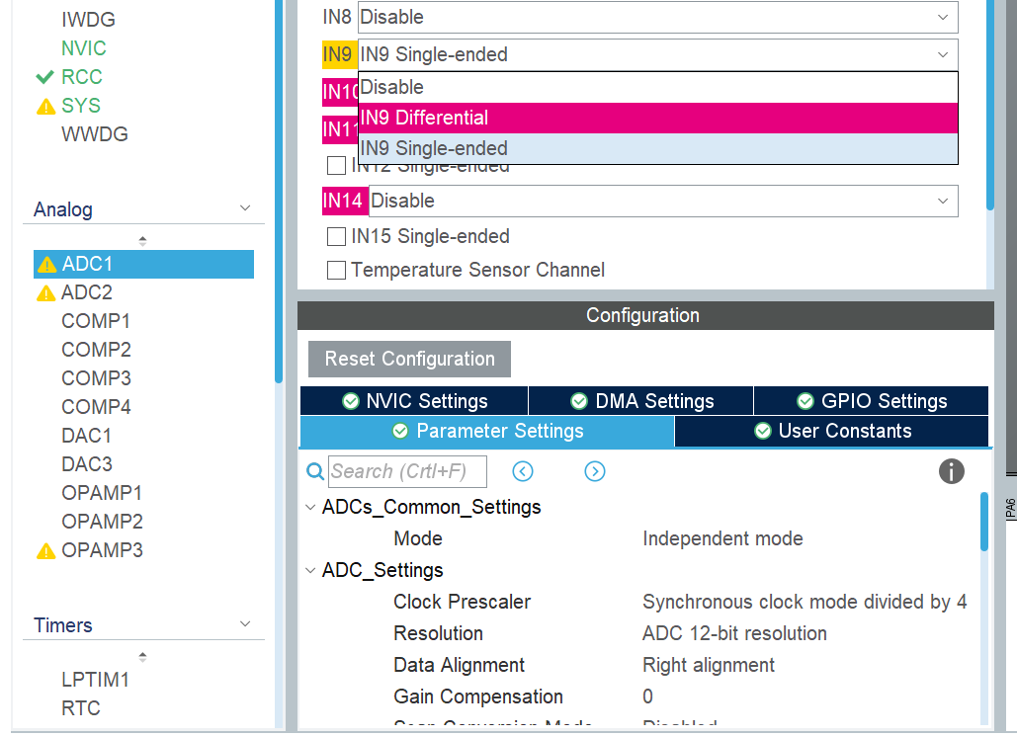Viewport: 1017px width, 737px height.
Task: Choose IN9 Differential option
Action: point(657,118)
